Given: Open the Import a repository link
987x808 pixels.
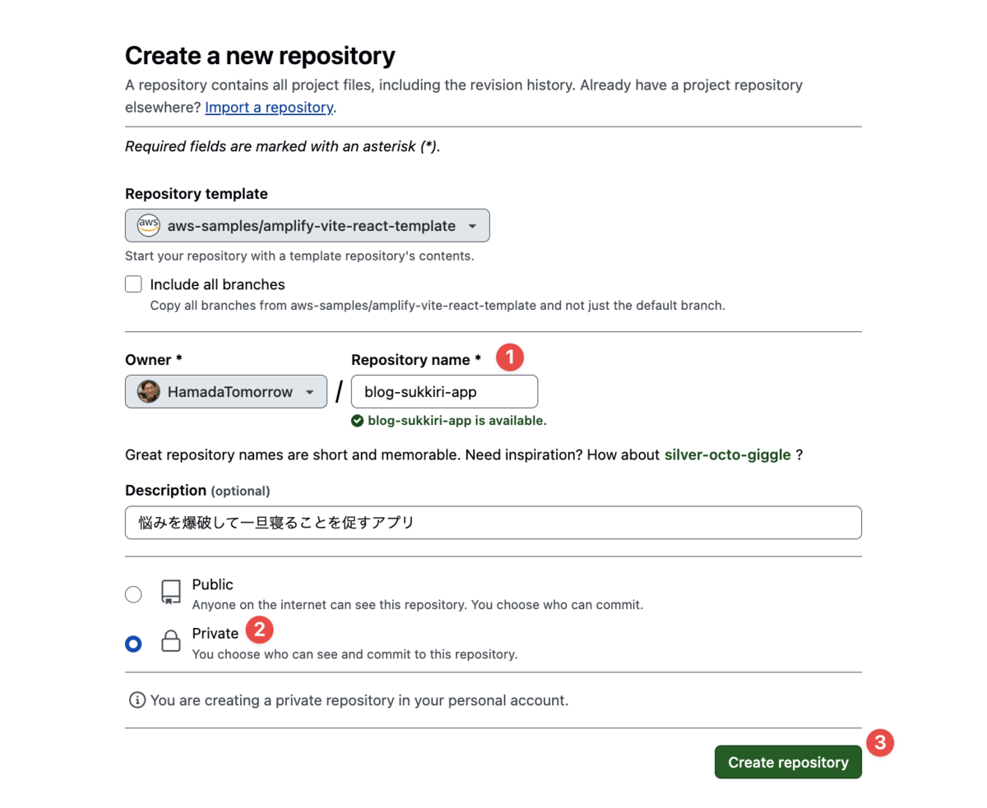Looking at the screenshot, I should (x=269, y=107).
